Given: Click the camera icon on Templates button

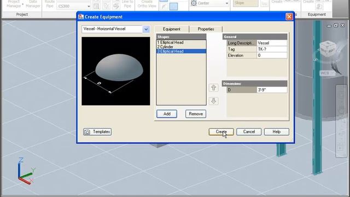Looking at the screenshot, I should pyautogui.click(x=87, y=132).
